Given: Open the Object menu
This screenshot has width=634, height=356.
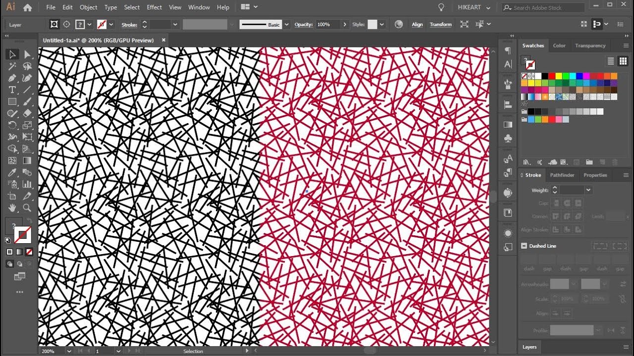Looking at the screenshot, I should 89,7.
